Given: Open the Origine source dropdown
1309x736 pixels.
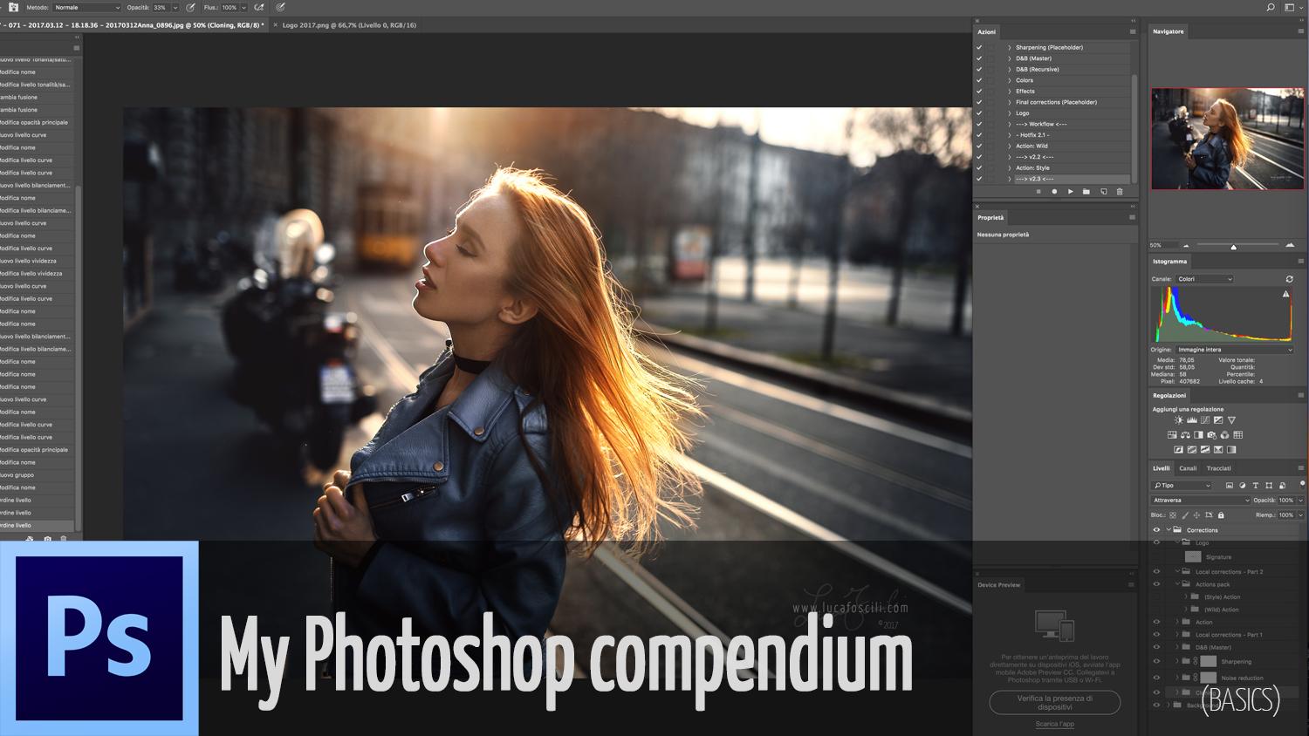Looking at the screenshot, I should point(1235,350).
